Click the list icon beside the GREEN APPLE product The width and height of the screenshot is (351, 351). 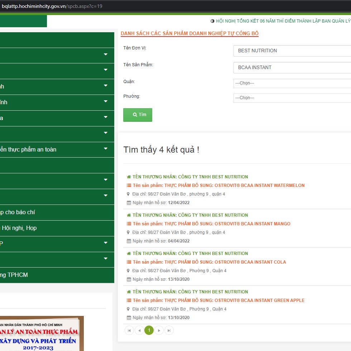129,300
